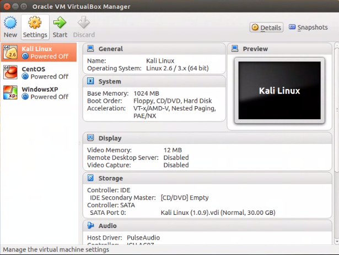Select the Kali Linux virtual machine
339x255 pixels.
pyautogui.click(x=39, y=52)
